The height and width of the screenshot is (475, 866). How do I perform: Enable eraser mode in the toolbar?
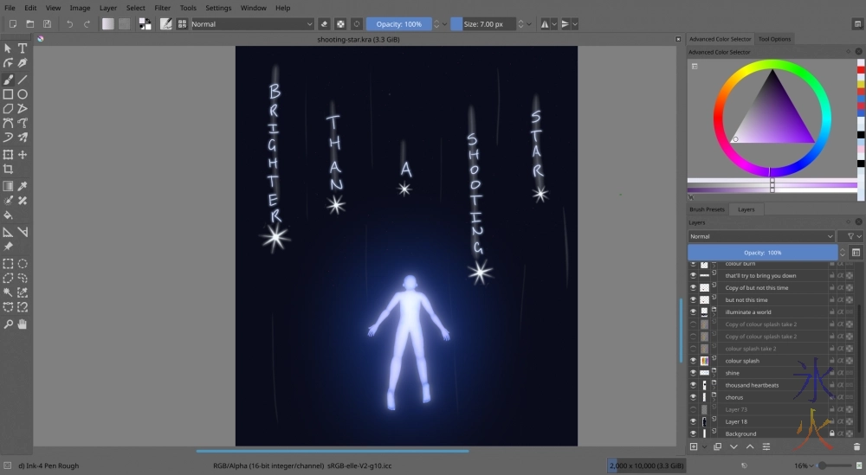(x=324, y=24)
